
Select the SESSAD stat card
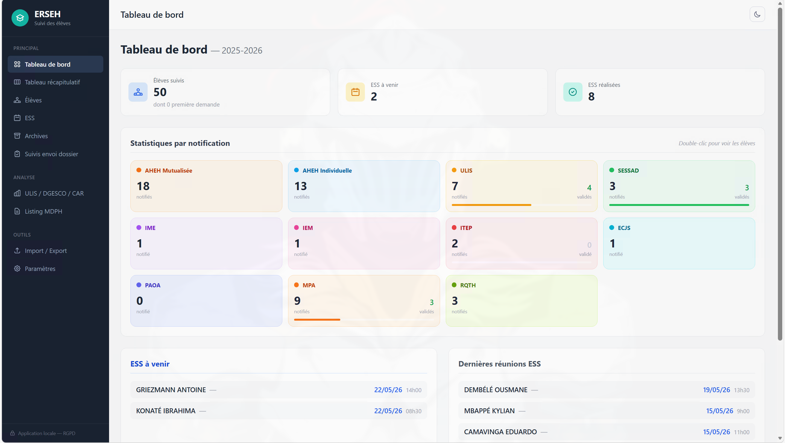pos(679,186)
